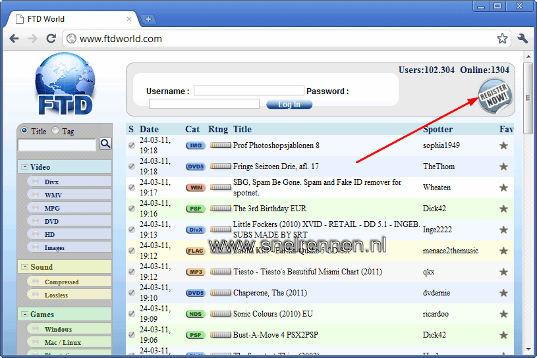Collapse the Games category section
Image resolution: width=537 pixels, height=358 pixels.
click(x=24, y=314)
